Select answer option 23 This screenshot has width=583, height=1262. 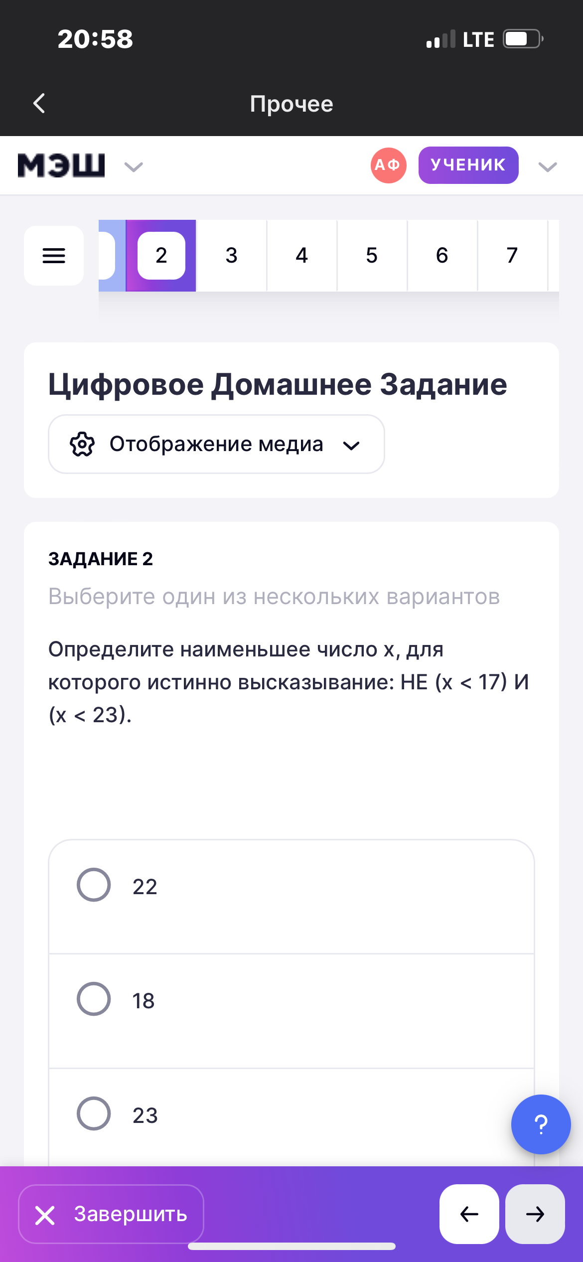(94, 1113)
